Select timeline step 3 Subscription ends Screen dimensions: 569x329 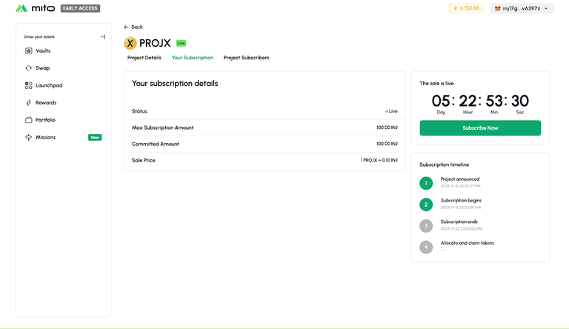point(426,225)
